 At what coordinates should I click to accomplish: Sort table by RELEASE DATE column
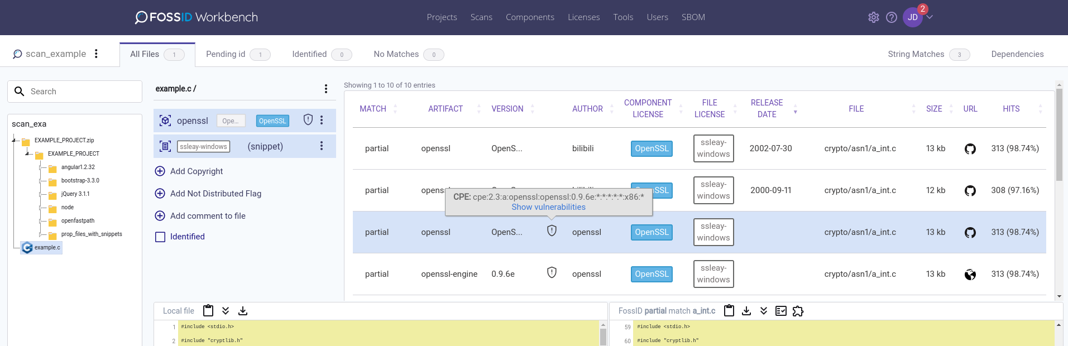coord(767,108)
